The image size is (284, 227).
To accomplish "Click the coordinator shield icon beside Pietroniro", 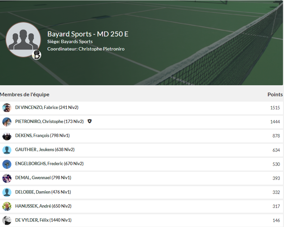I will coord(89,121).
